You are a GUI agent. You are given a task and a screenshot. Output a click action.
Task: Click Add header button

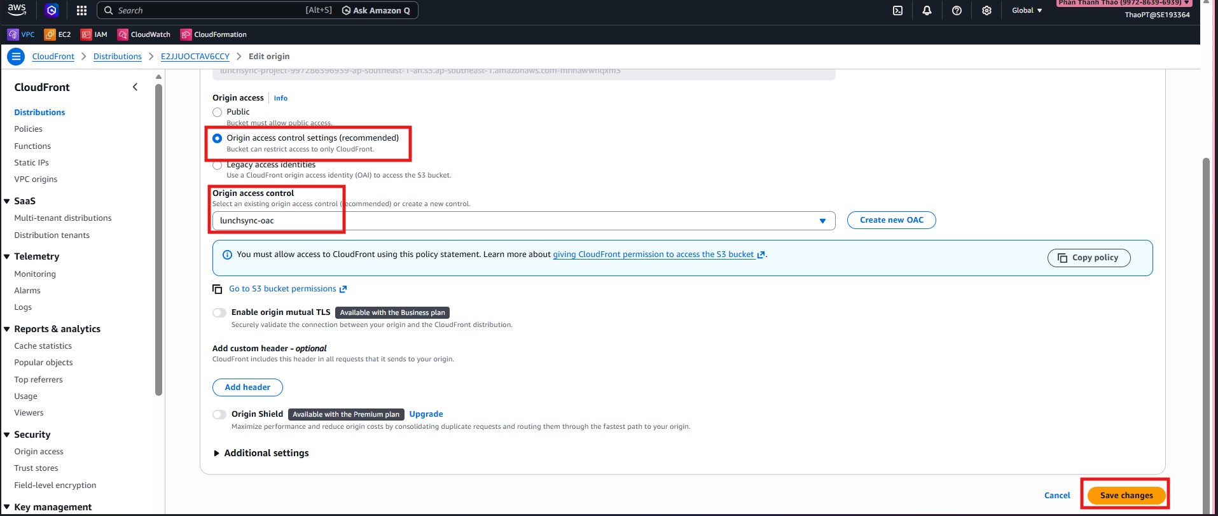pyautogui.click(x=247, y=387)
